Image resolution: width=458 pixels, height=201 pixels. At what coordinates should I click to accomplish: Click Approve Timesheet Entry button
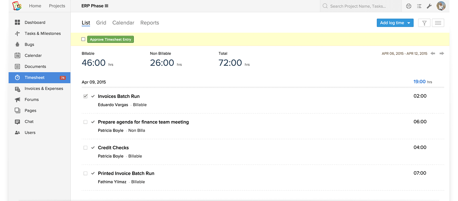click(x=110, y=39)
